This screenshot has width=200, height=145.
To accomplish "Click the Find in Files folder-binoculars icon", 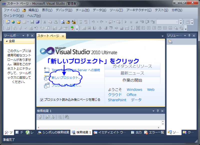I will pos(68,22).
